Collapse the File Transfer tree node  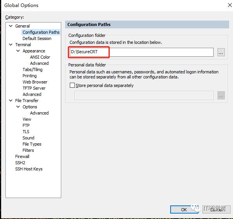11,101
